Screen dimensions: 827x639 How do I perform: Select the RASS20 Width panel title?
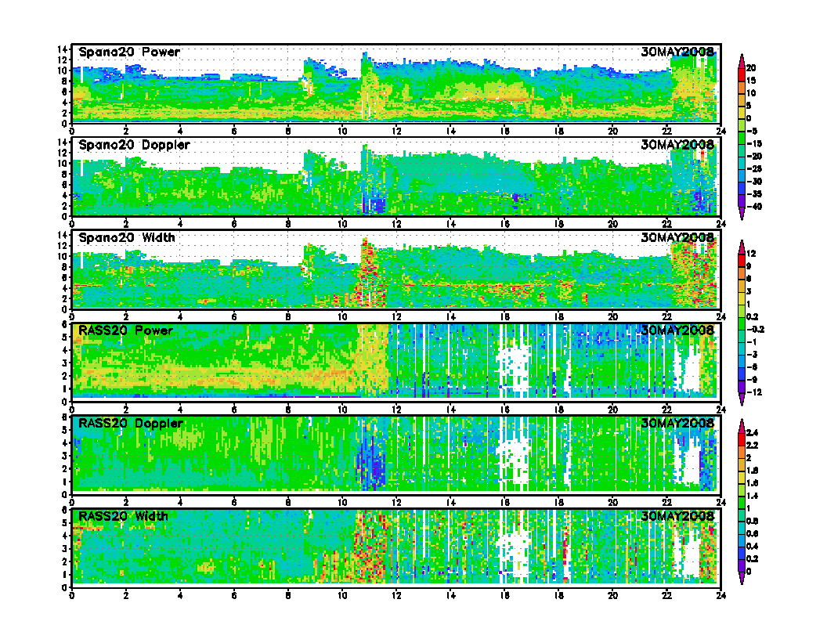[x=123, y=516]
